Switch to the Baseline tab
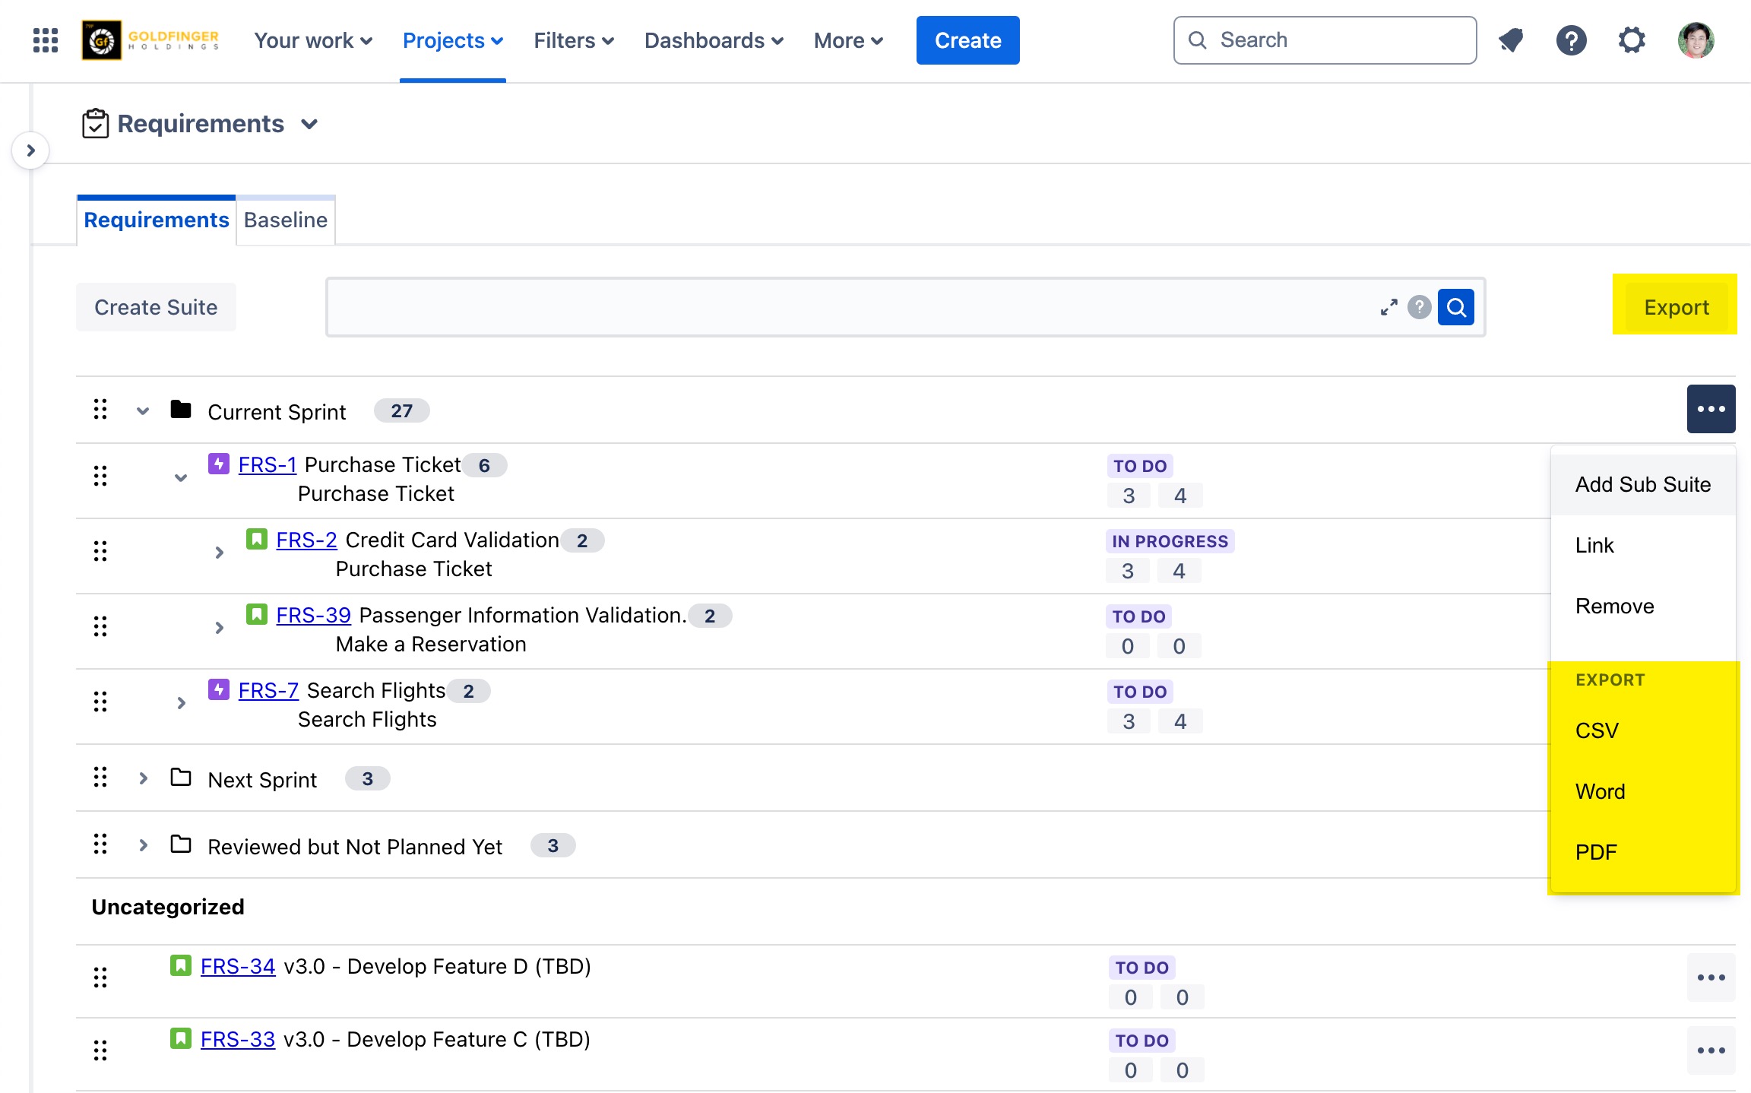The width and height of the screenshot is (1751, 1093). pyautogui.click(x=285, y=220)
